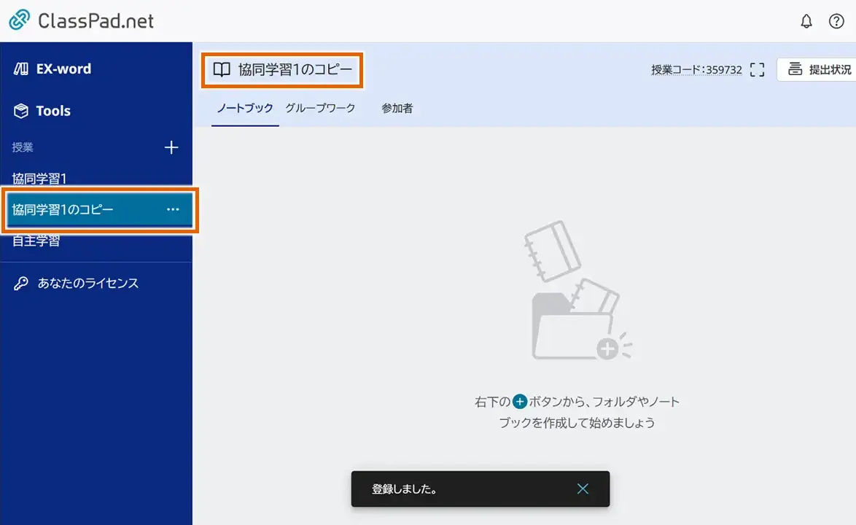Screen dimensions: 856x525
Task: Open the notifications bell
Action: 806,21
